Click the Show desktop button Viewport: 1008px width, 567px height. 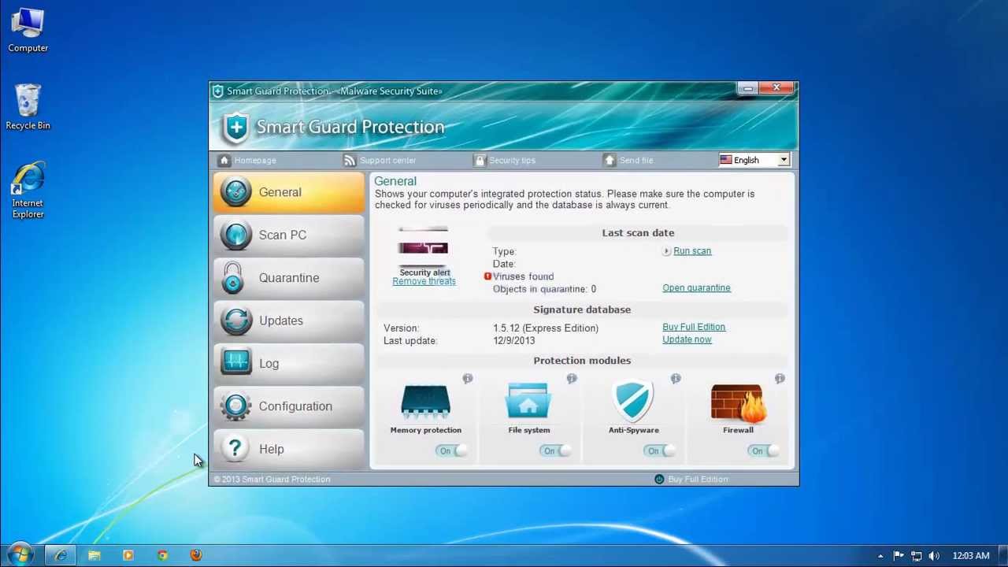click(x=1002, y=556)
